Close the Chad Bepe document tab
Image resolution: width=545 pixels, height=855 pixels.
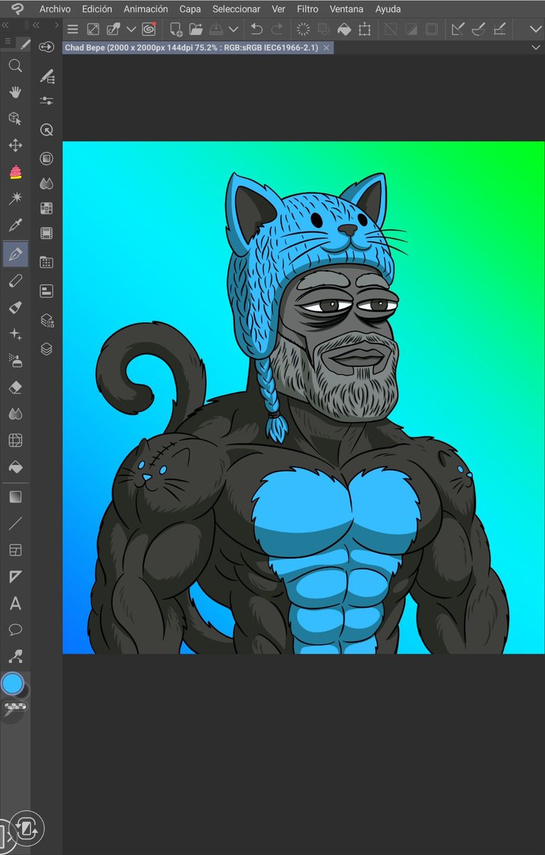point(326,47)
